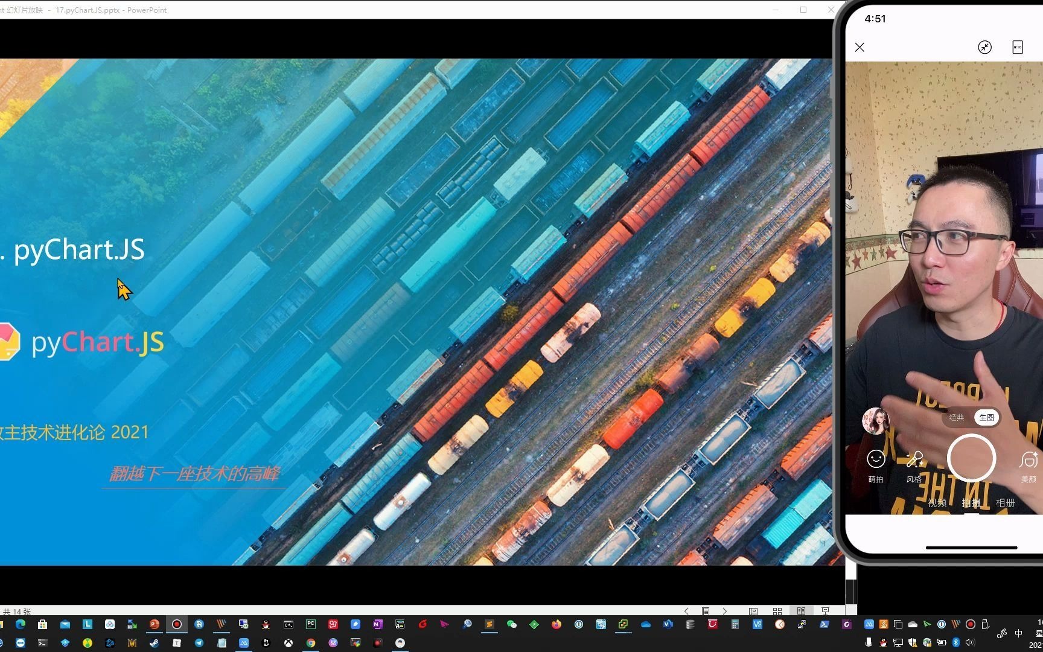
Task: Advance to the next slide with the arrow
Action: pyautogui.click(x=725, y=611)
